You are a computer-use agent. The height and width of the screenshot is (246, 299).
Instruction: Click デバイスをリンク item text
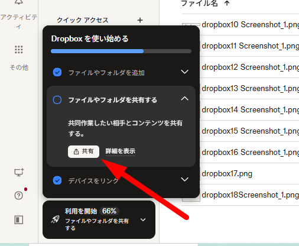point(93,180)
